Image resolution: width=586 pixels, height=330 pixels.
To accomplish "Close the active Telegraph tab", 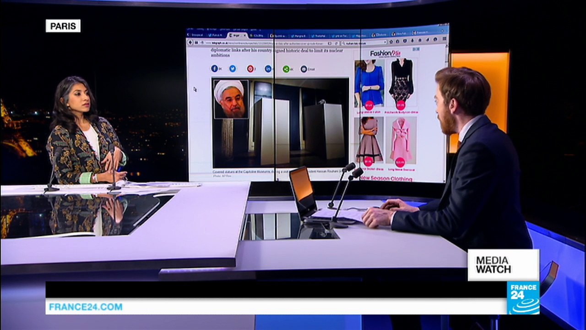I will (x=244, y=35).
